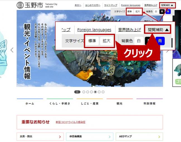Click the green chevron on AEDマップ
This screenshot has width=181, height=142.
click(159, 137)
